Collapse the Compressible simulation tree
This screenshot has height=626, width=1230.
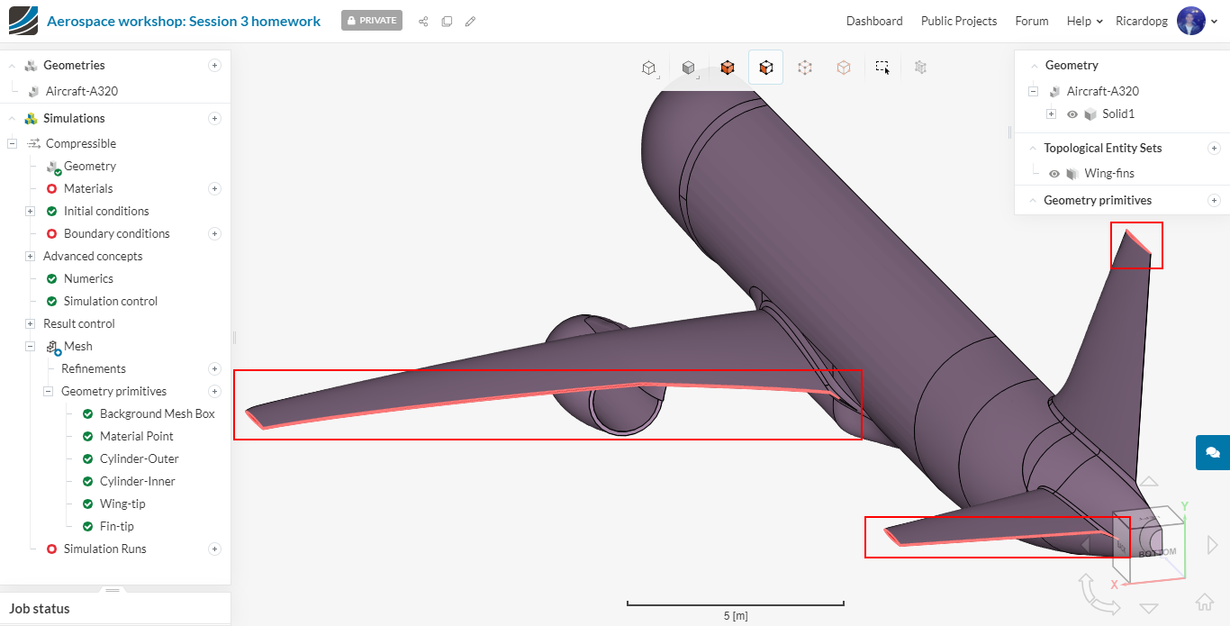[13, 143]
